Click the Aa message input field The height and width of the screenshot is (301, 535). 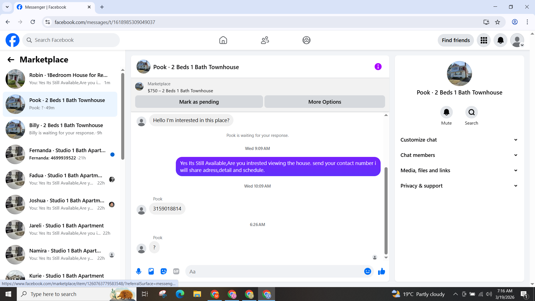pyautogui.click(x=274, y=271)
